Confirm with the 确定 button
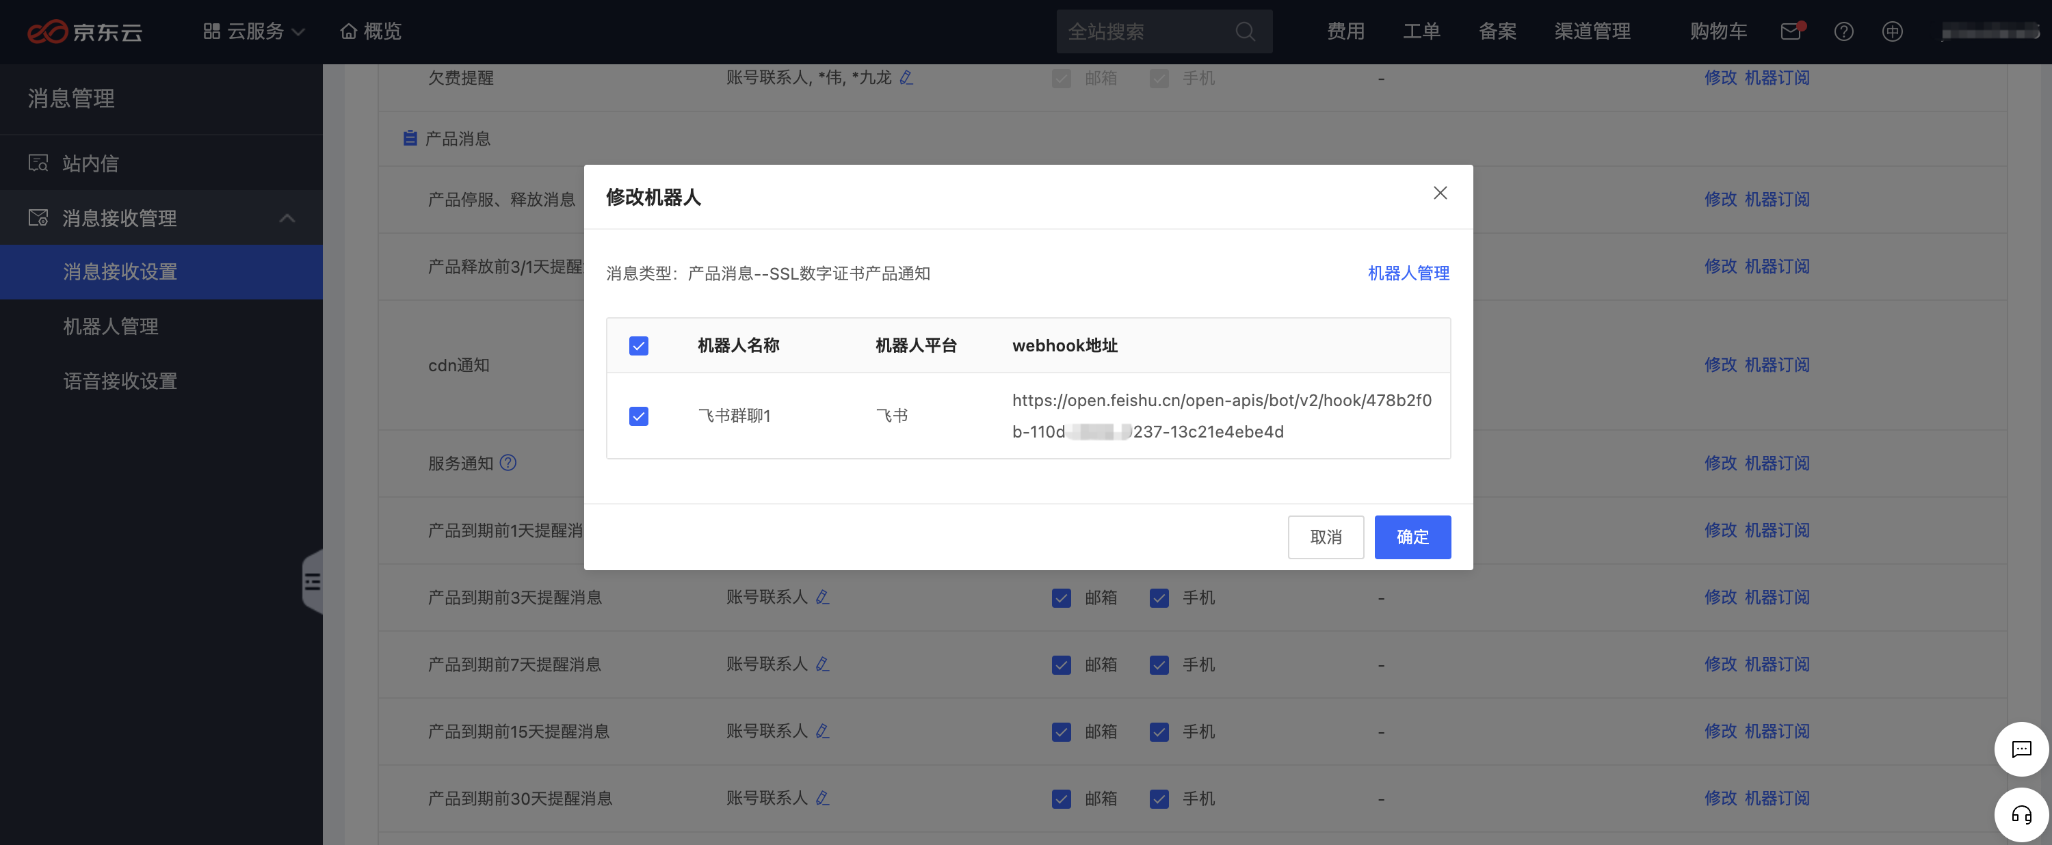Image resolution: width=2052 pixels, height=845 pixels. click(1412, 537)
